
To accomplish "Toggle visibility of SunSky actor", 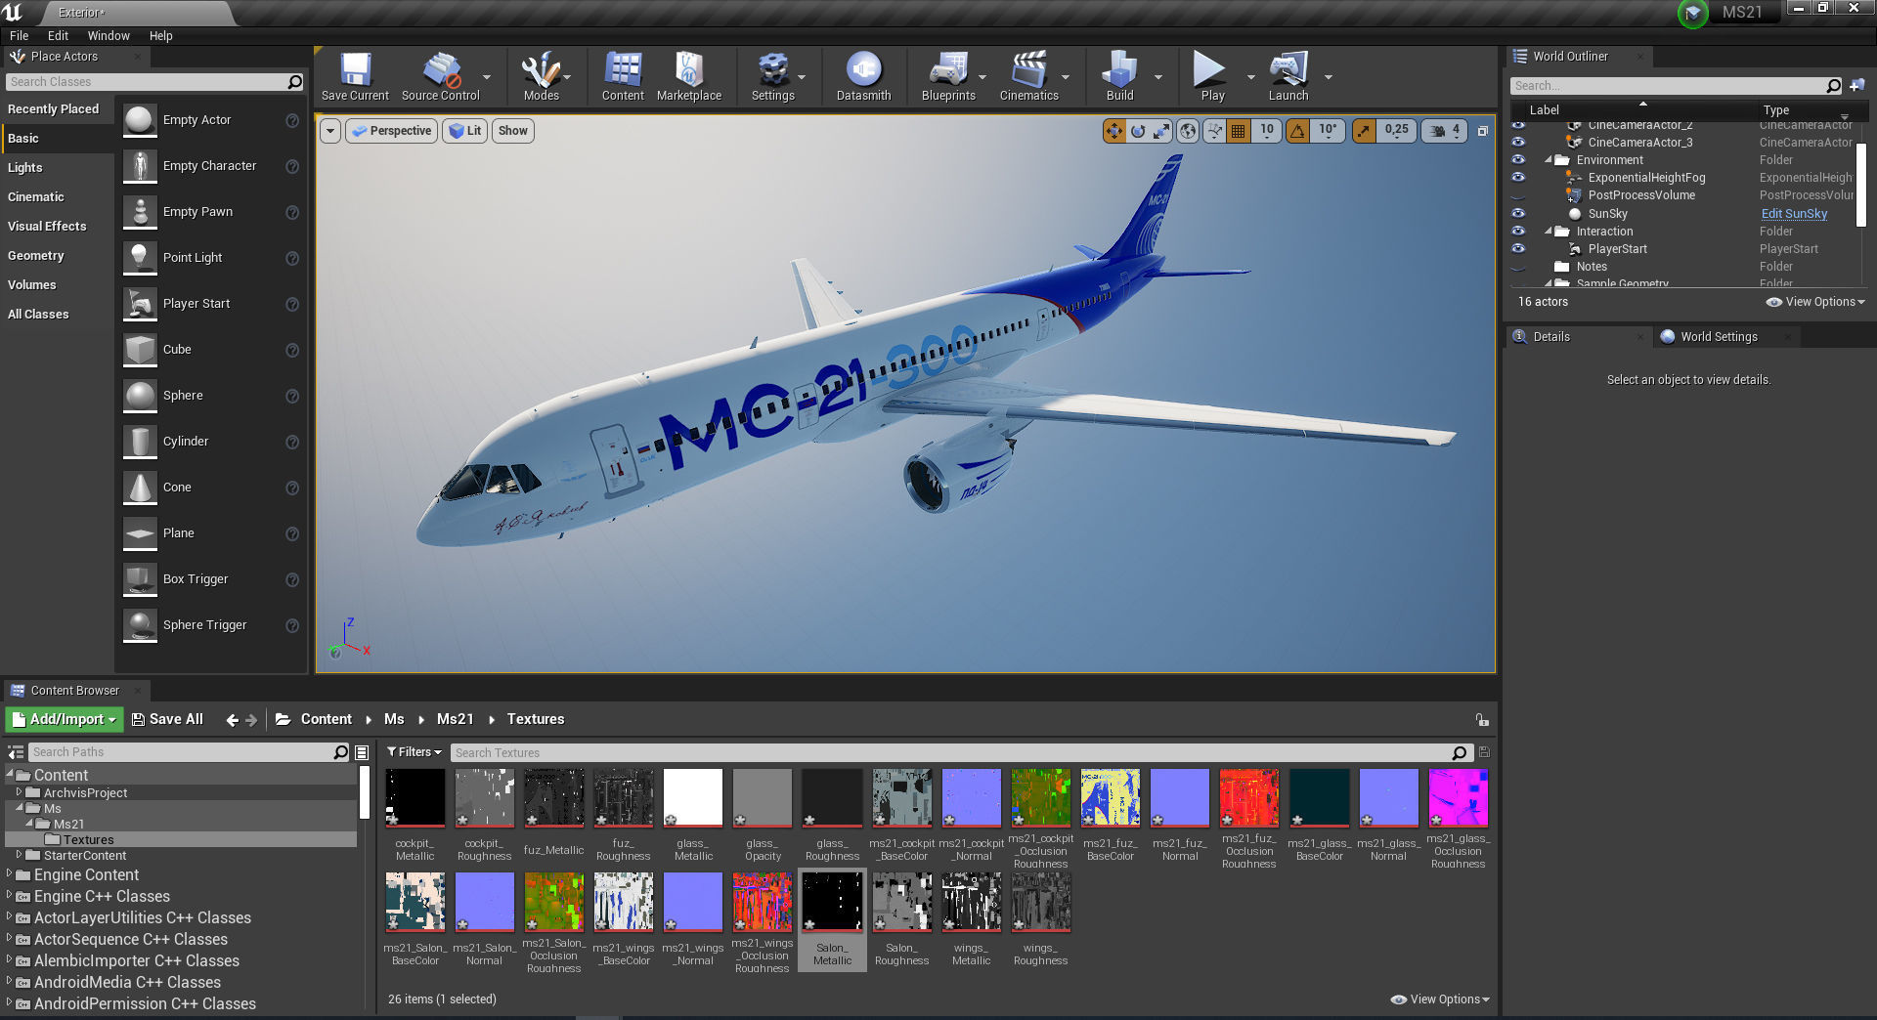I will pos(1518,213).
